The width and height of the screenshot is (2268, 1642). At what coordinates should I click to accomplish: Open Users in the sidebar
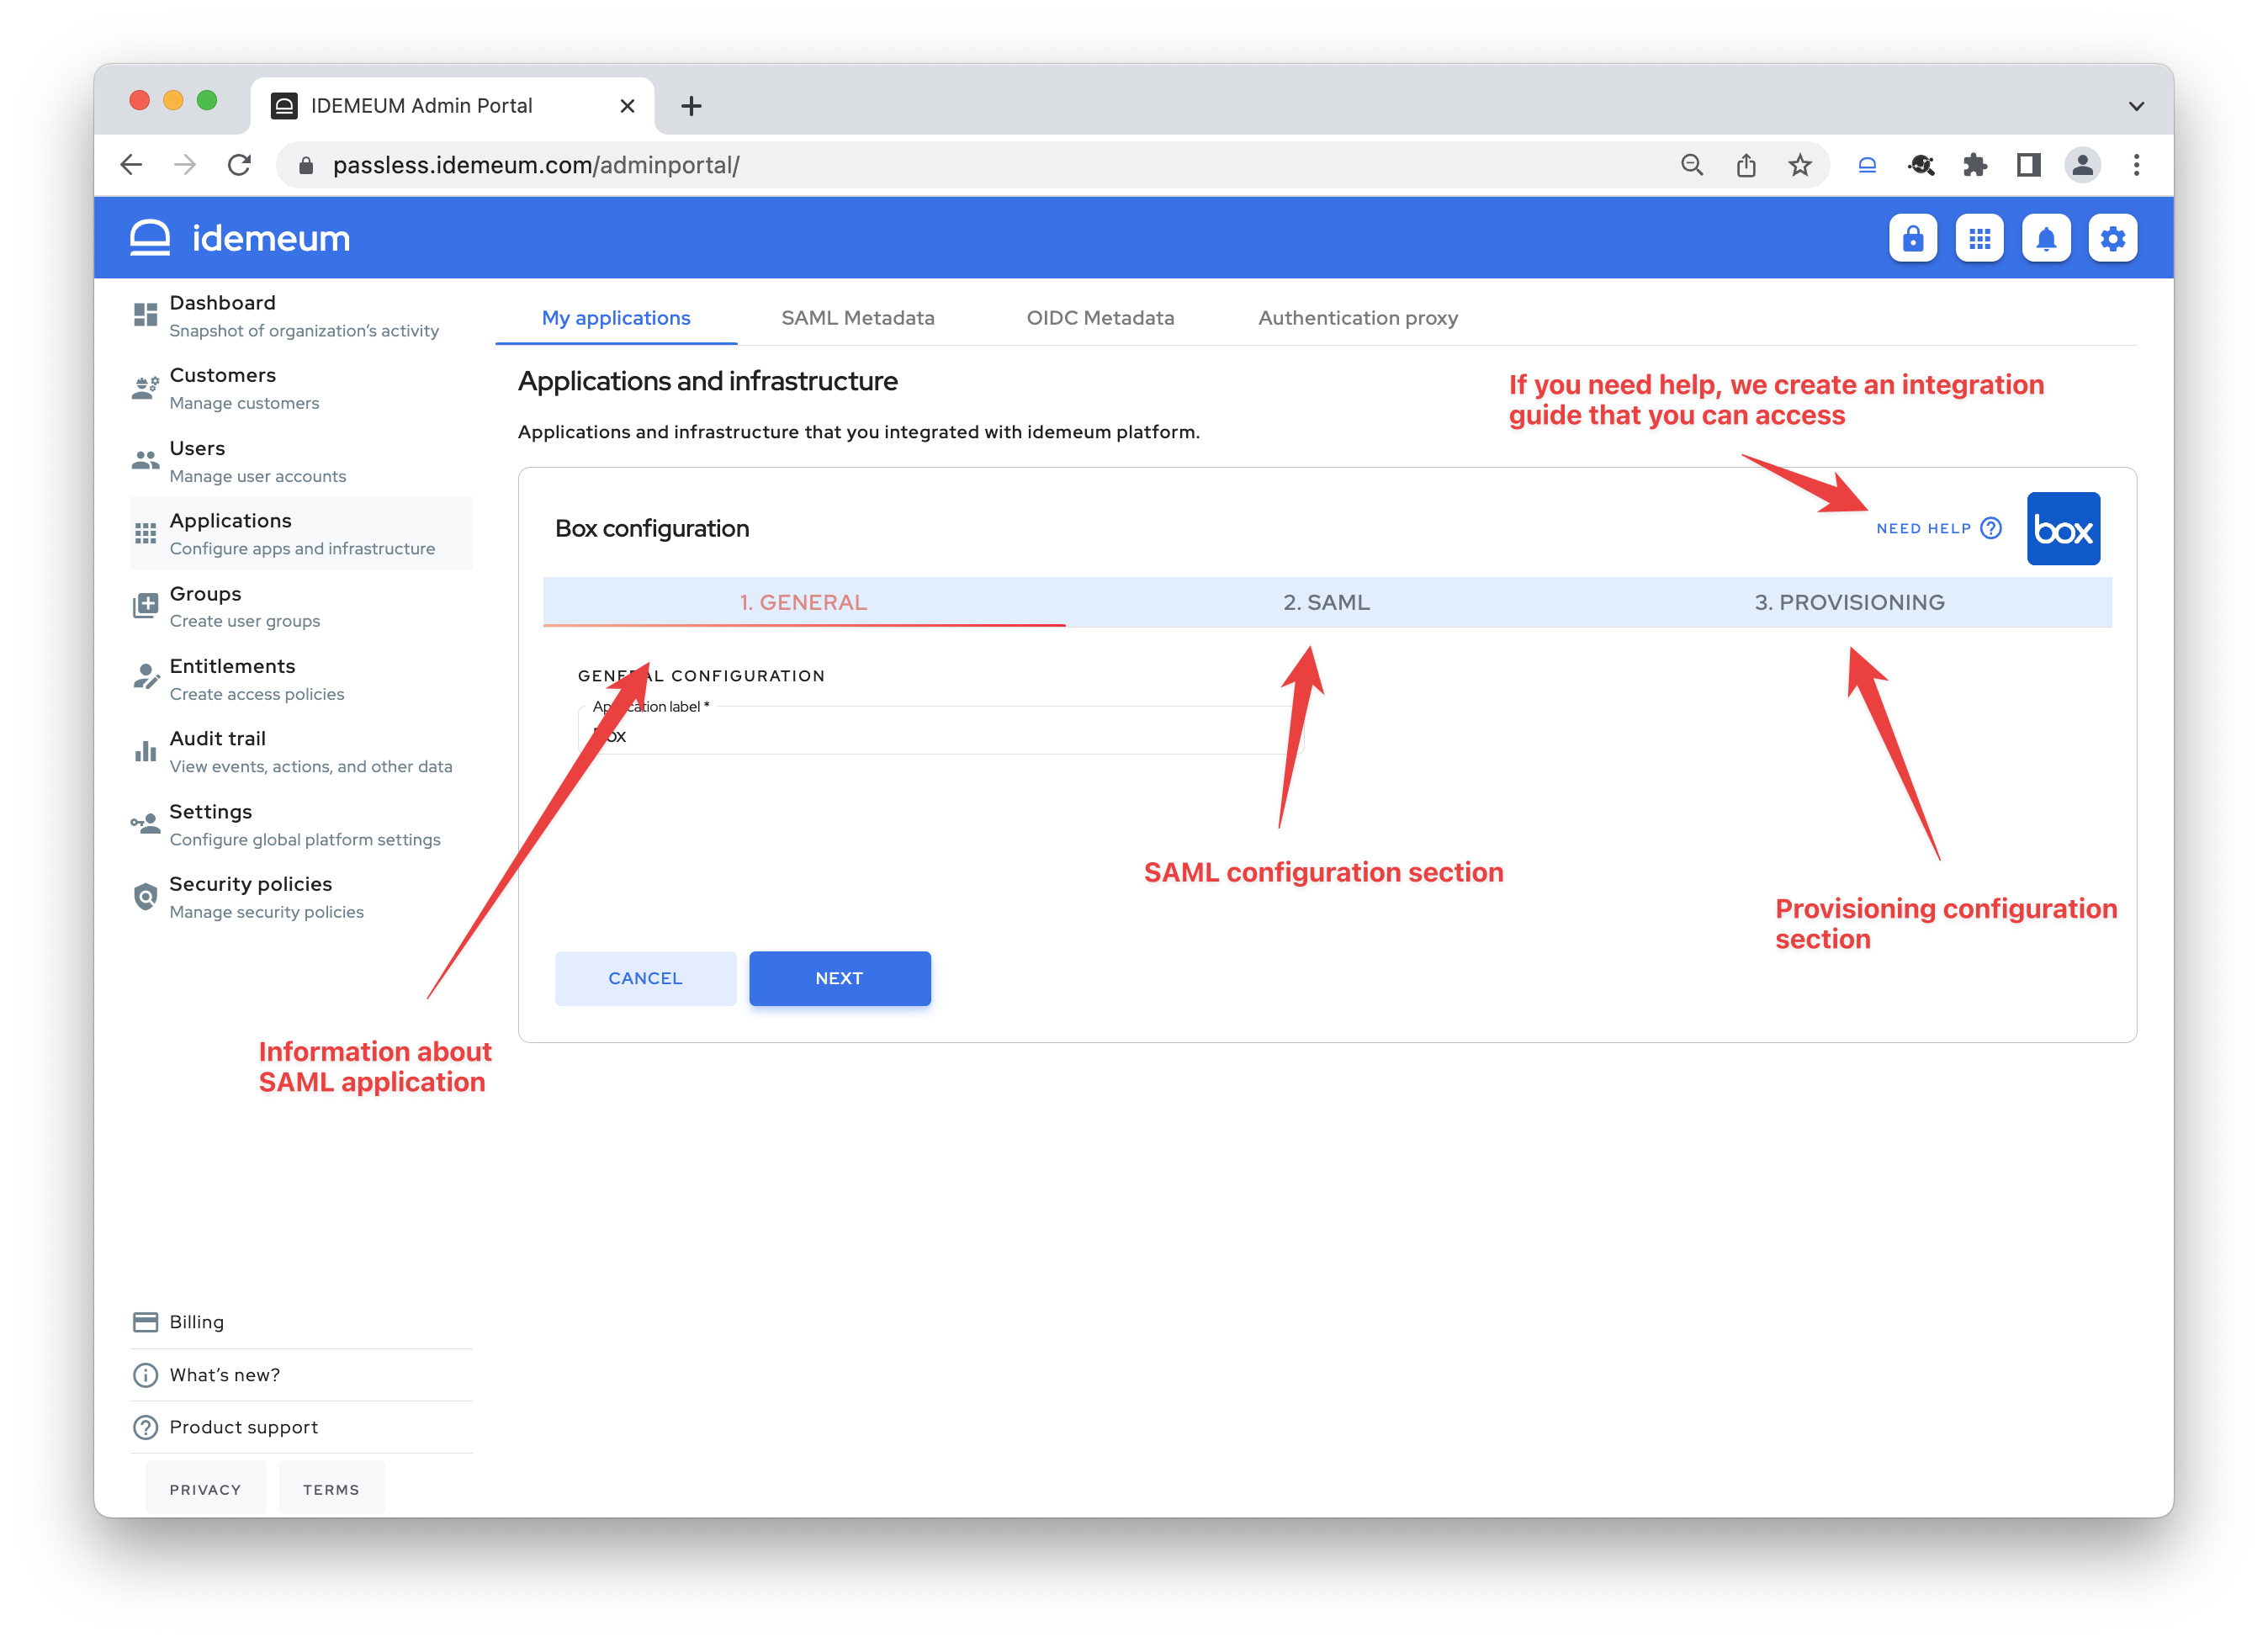coord(301,461)
